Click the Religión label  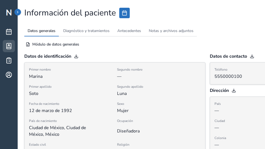[x=123, y=145]
